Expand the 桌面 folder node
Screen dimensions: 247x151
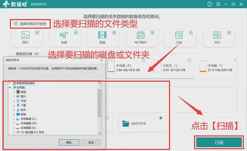pyautogui.click(x=14, y=114)
